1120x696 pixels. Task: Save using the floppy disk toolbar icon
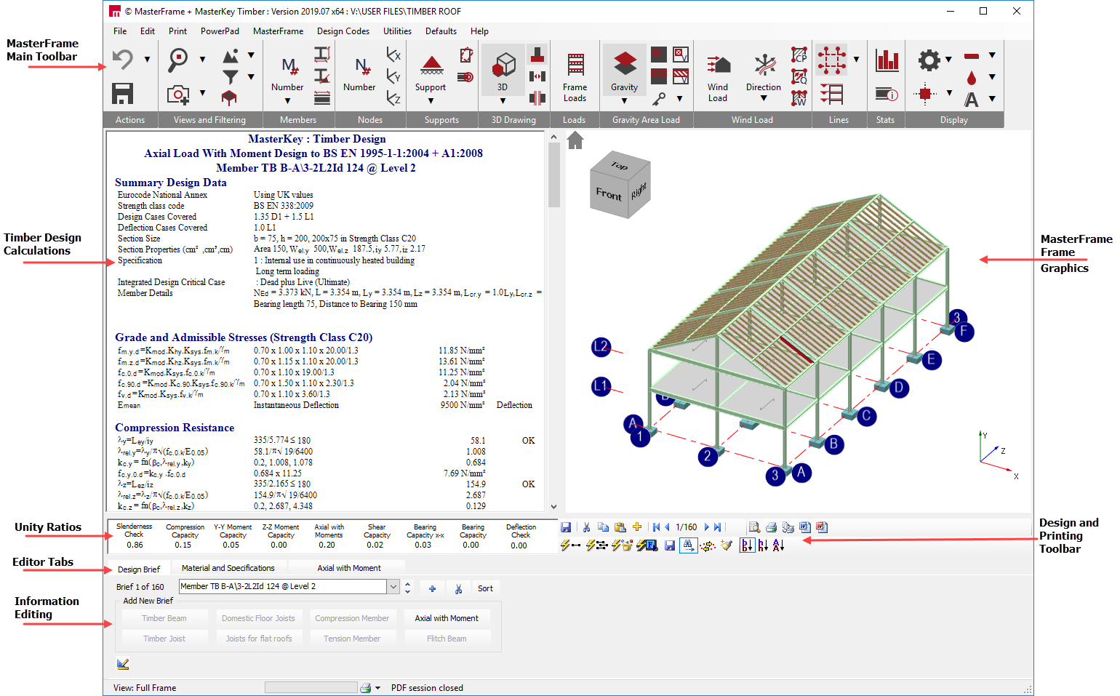click(x=123, y=94)
